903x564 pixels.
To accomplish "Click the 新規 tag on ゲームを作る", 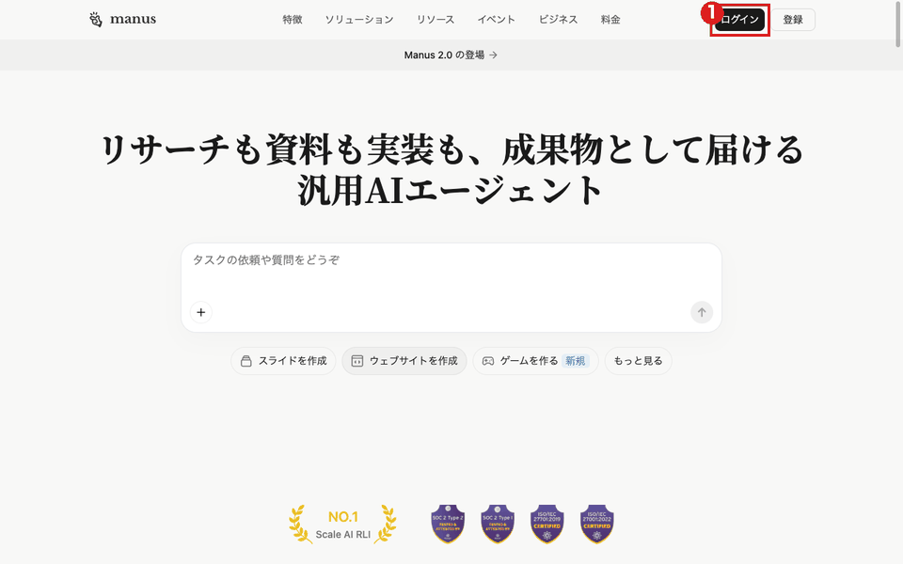I will [576, 361].
